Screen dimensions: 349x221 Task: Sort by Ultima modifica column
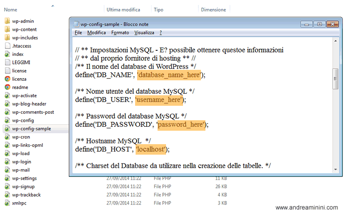(123, 9)
